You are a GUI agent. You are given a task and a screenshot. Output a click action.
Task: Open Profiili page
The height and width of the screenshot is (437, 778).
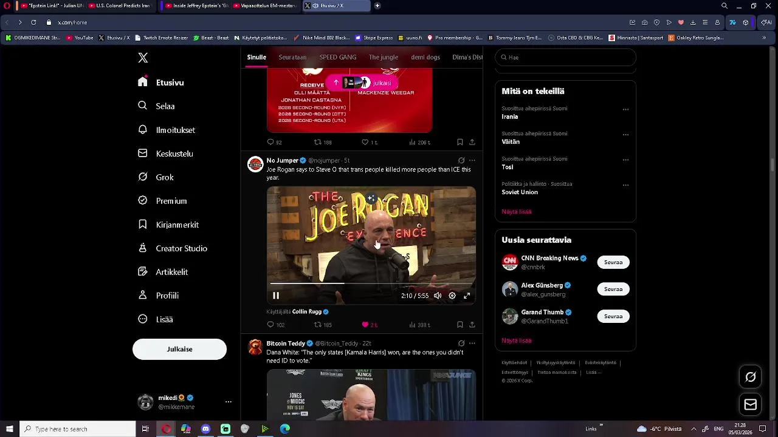click(x=158, y=296)
